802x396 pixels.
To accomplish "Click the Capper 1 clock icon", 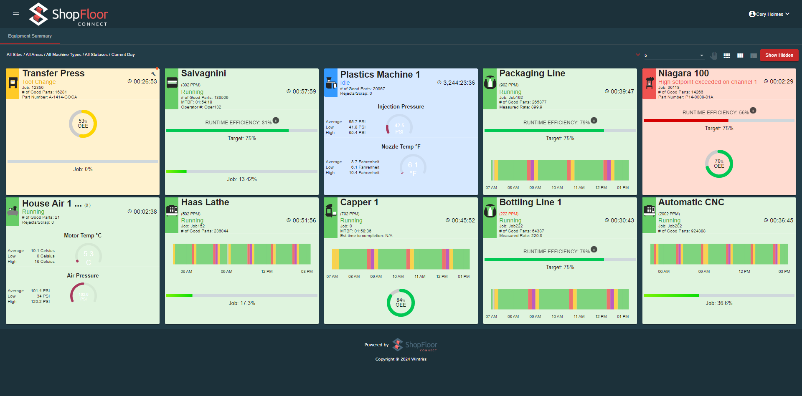I will [x=448, y=220].
